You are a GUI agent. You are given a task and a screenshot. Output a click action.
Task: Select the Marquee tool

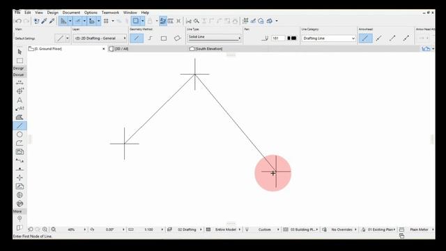20,61
